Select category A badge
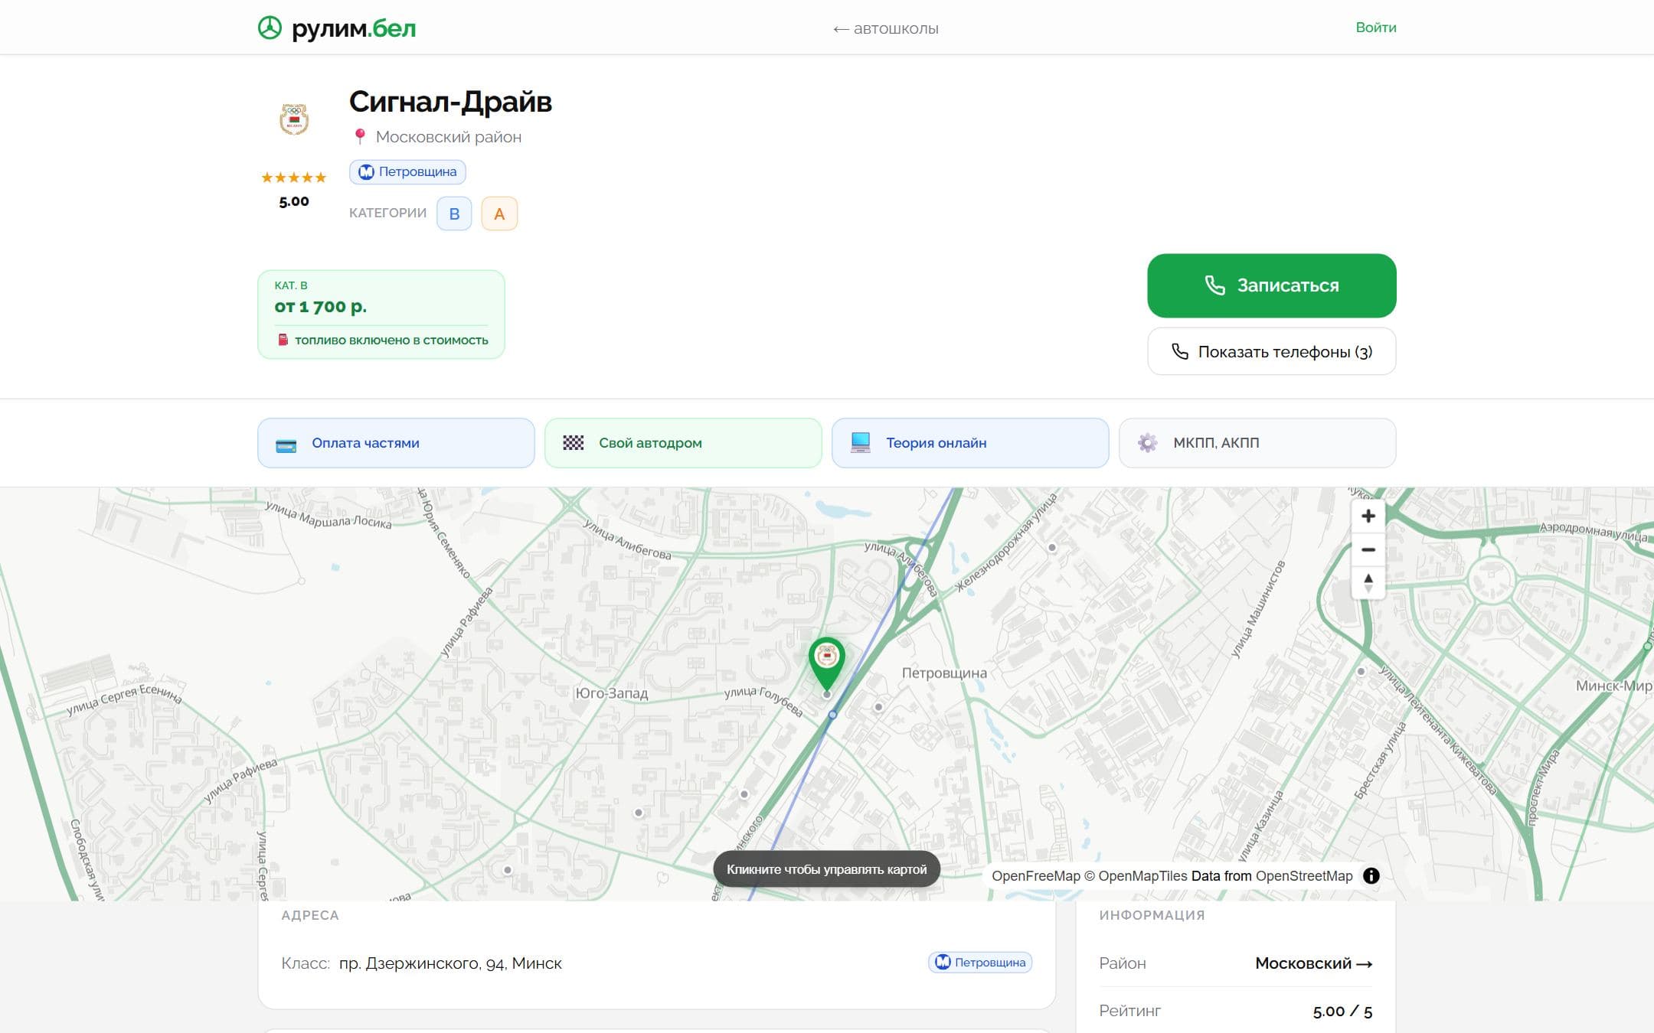The image size is (1654, 1033). click(x=499, y=213)
